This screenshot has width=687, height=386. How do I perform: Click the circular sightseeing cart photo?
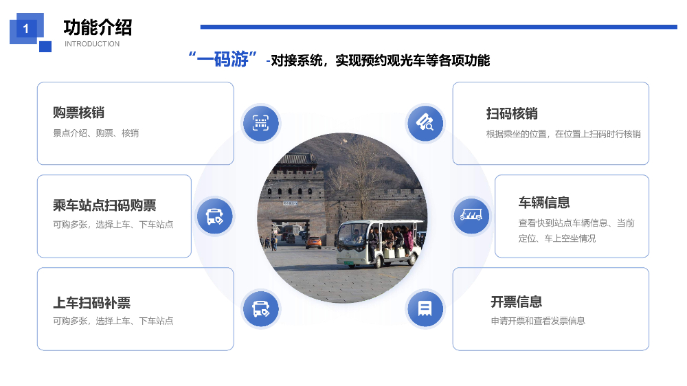coord(342,218)
